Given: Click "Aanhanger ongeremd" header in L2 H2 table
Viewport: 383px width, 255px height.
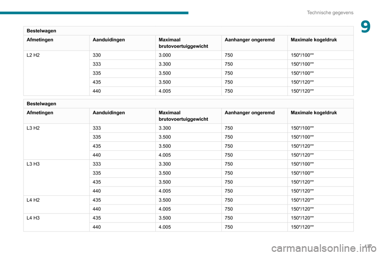Looking at the screenshot, I should pos(250,40).
